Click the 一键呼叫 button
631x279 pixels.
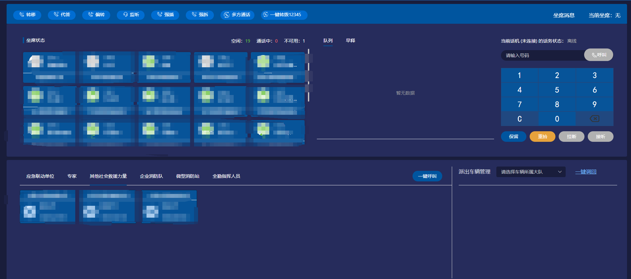427,176
